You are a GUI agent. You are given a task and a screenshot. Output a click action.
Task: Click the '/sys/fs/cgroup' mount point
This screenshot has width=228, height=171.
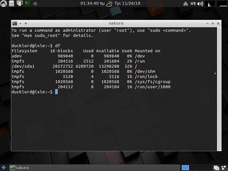pos(153,82)
